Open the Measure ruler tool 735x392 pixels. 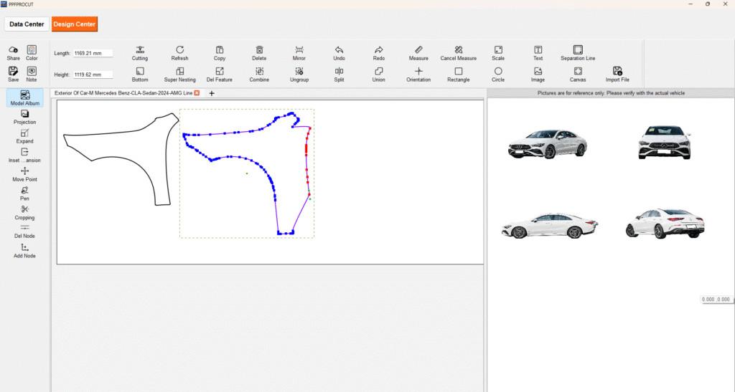click(x=418, y=49)
